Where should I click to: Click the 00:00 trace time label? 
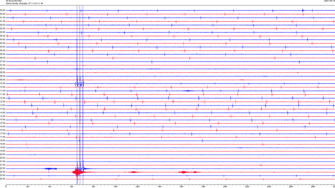[x=3, y=10]
